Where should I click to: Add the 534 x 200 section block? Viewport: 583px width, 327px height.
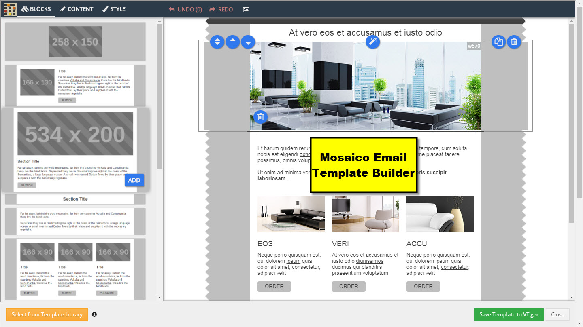(x=134, y=180)
